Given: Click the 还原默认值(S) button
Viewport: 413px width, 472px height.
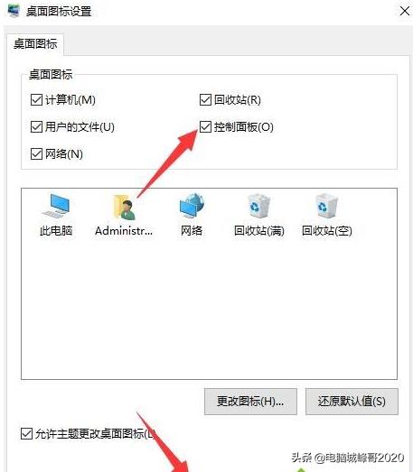Looking at the screenshot, I should [352, 402].
